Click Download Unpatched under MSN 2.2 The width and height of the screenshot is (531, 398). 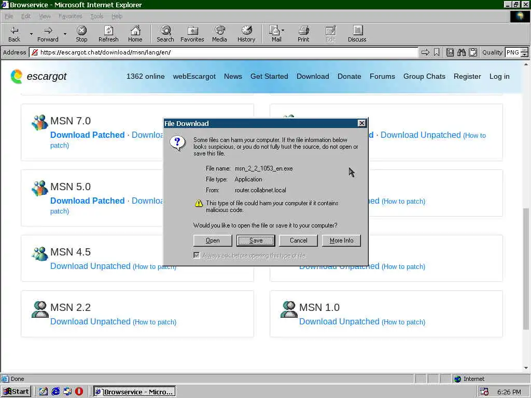tap(90, 321)
